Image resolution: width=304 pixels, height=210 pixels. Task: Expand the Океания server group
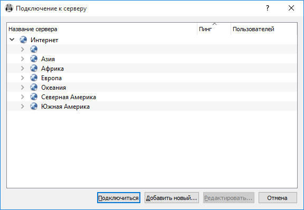coord(23,87)
